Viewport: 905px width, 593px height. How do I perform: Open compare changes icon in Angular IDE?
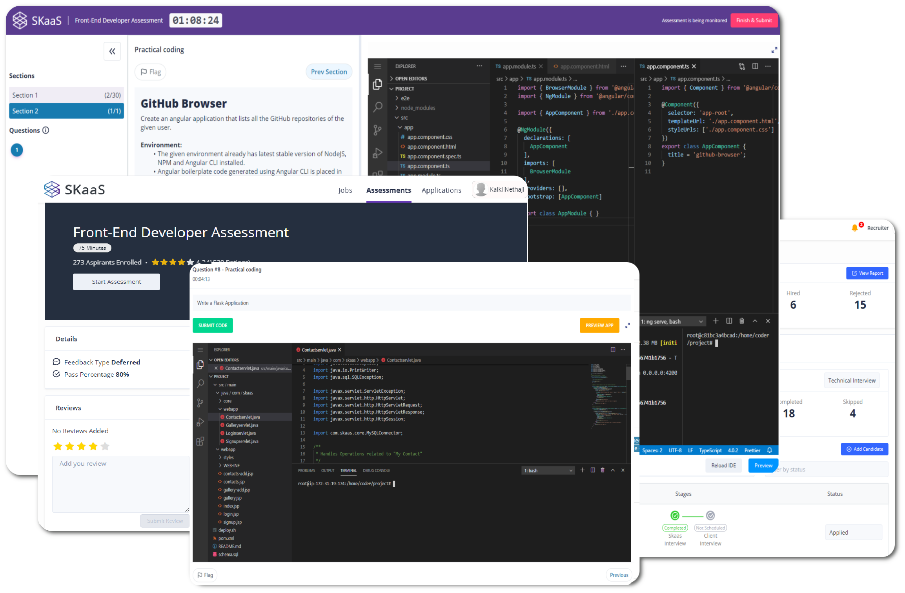[x=742, y=66]
